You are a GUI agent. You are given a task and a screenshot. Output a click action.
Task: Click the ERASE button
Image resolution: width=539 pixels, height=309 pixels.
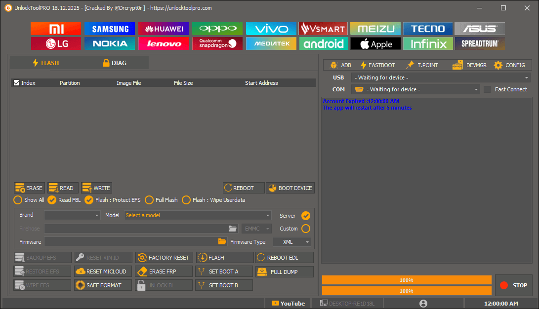(x=29, y=188)
